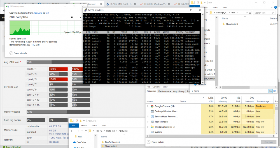Viewport: 280px width, 148px height.
Task: Refresh the test folder view
Action: (250, 13)
